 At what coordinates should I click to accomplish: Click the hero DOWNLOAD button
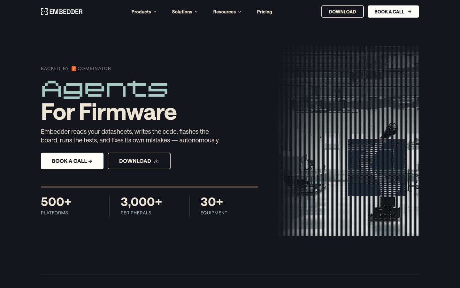[x=139, y=161]
